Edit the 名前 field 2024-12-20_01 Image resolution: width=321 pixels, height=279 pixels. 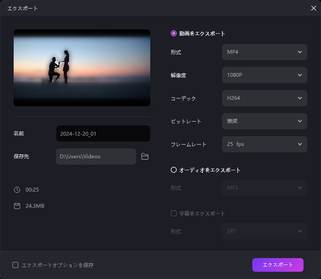click(x=103, y=134)
